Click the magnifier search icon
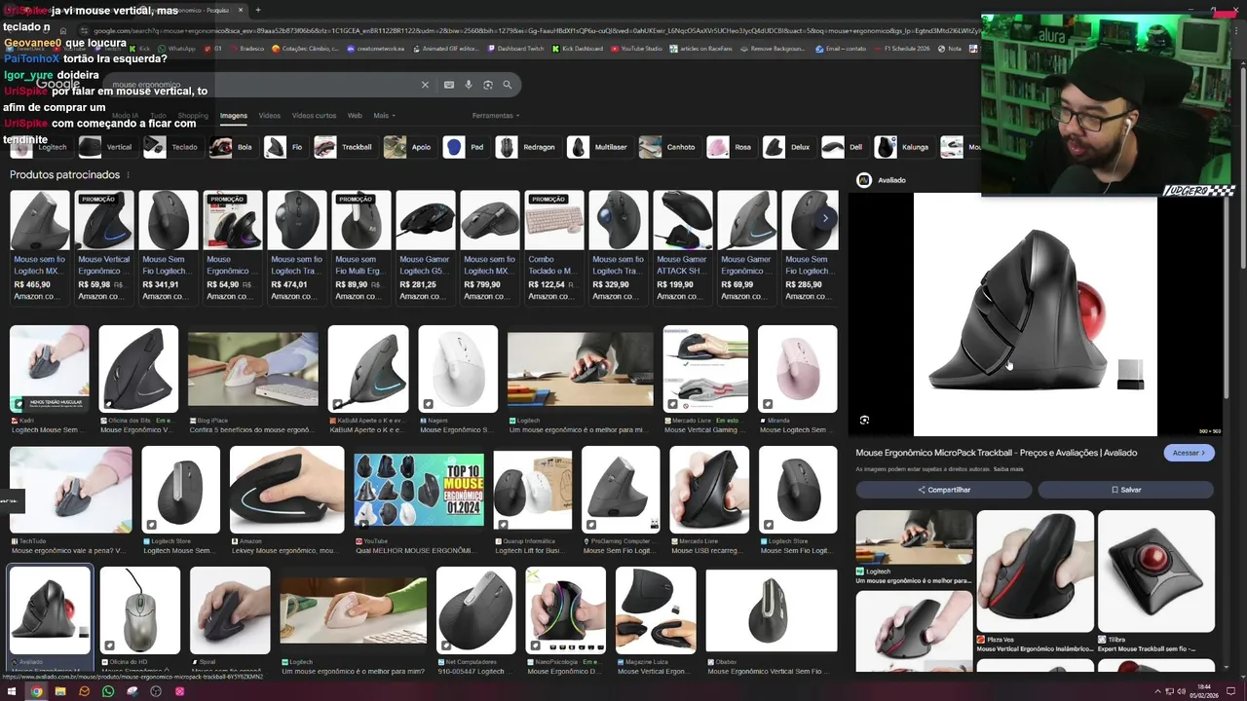This screenshot has width=1247, height=701. coord(508,85)
